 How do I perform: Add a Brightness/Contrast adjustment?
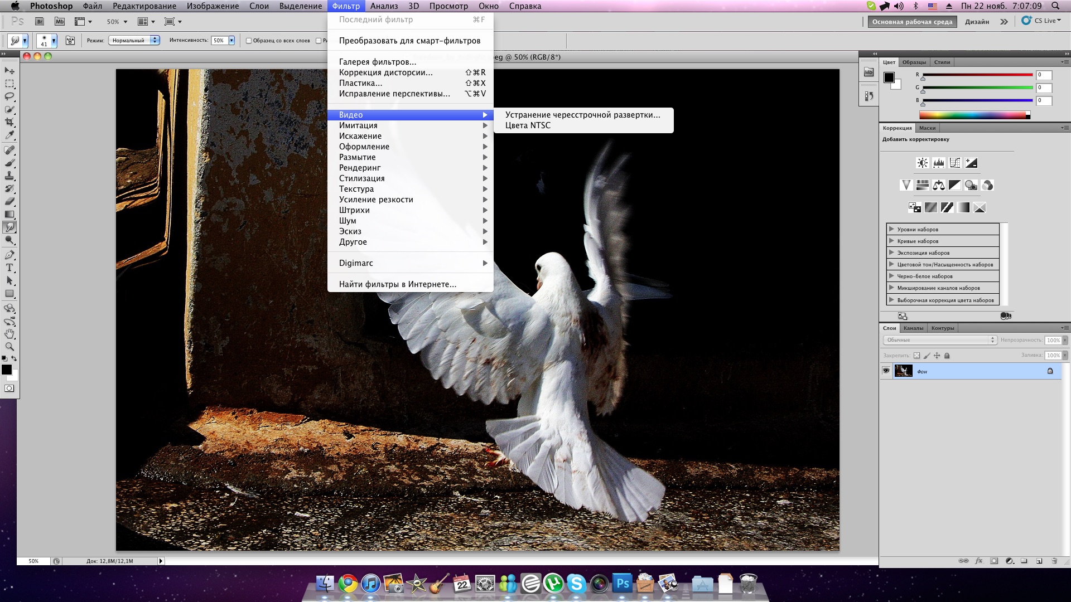pos(923,163)
